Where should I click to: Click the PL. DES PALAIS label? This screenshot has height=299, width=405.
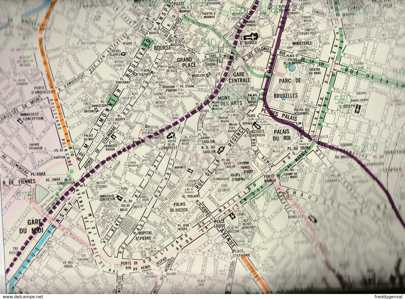click(x=279, y=115)
